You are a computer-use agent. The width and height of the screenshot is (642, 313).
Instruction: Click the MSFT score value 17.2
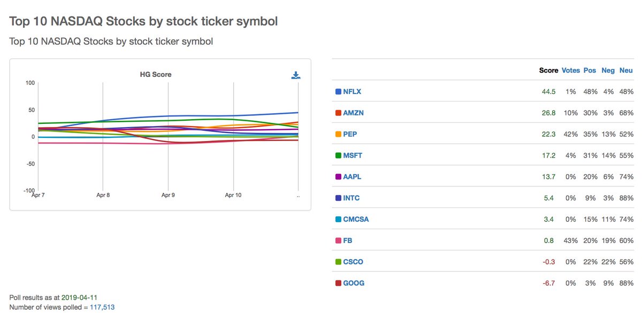549,155
